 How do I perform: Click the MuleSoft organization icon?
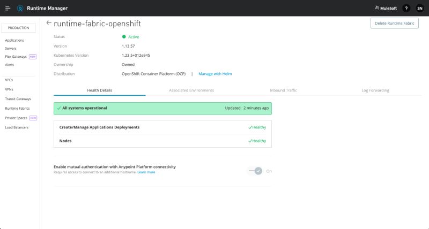[376, 8]
